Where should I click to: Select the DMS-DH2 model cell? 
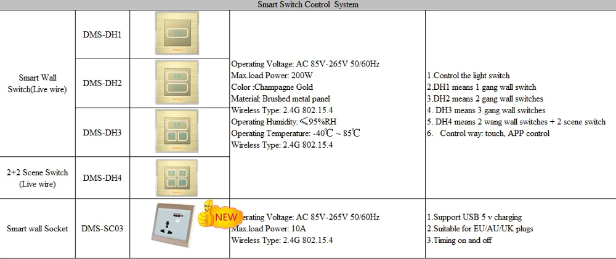click(x=102, y=83)
